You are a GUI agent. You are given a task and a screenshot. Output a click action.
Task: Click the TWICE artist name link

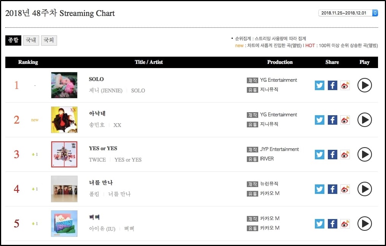click(97, 160)
